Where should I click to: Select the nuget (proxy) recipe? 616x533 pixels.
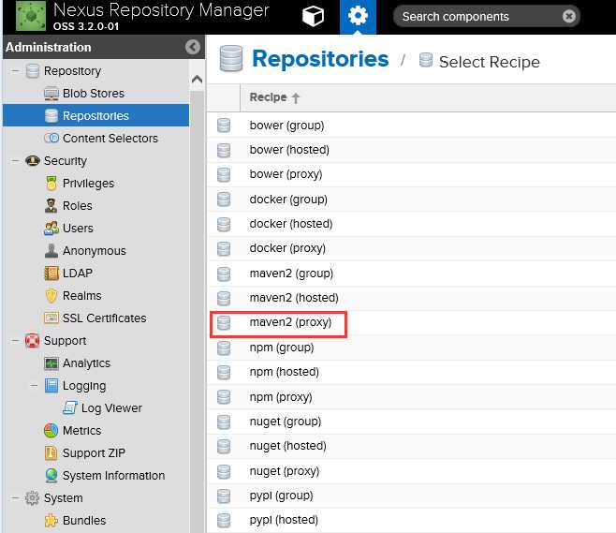click(x=411, y=471)
